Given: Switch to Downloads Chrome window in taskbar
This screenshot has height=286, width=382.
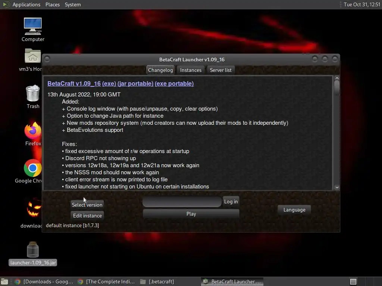Looking at the screenshot, I should point(44,282).
